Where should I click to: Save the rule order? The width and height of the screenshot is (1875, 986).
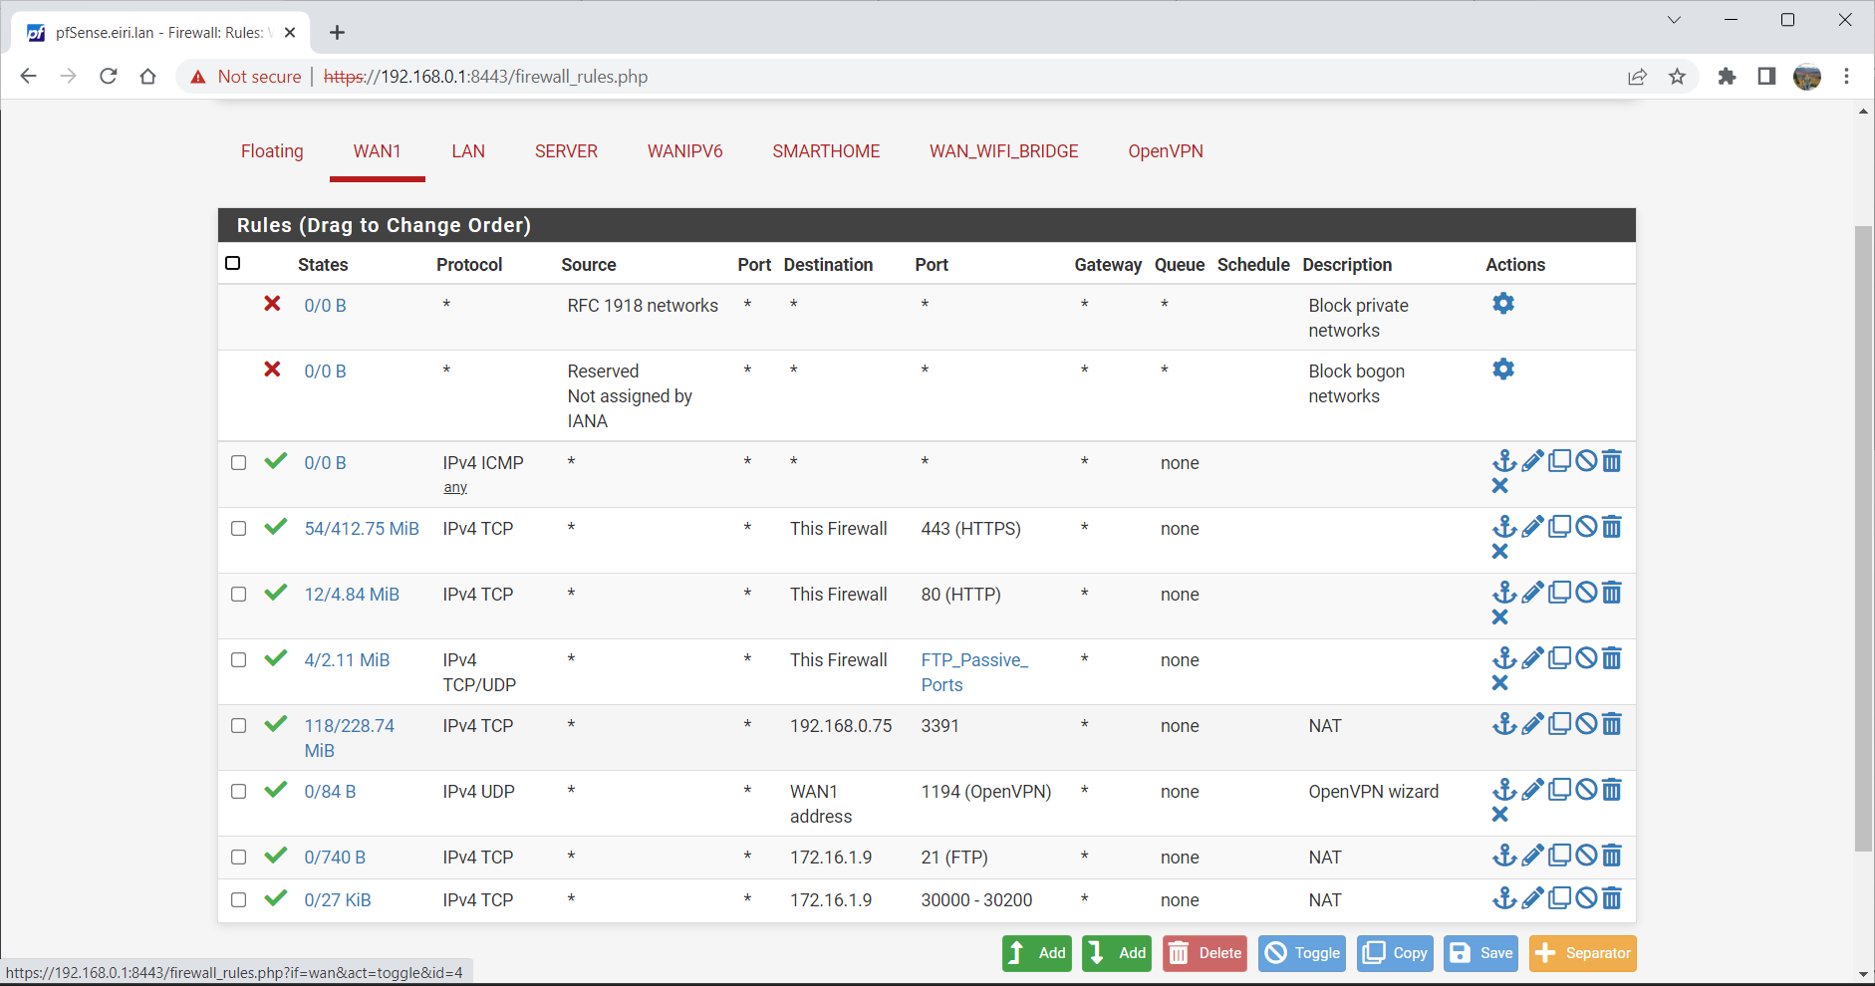[x=1481, y=953]
